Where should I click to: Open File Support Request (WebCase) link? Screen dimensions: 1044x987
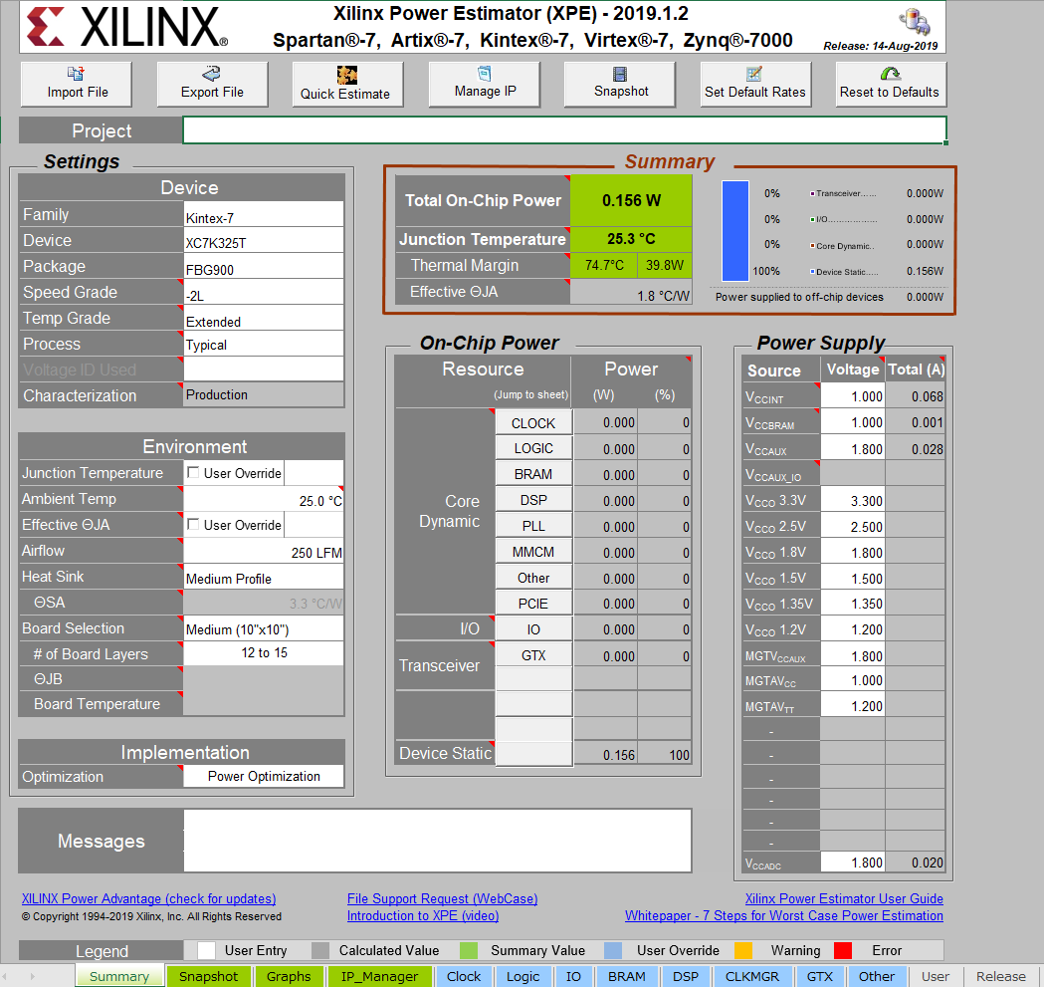point(442,898)
